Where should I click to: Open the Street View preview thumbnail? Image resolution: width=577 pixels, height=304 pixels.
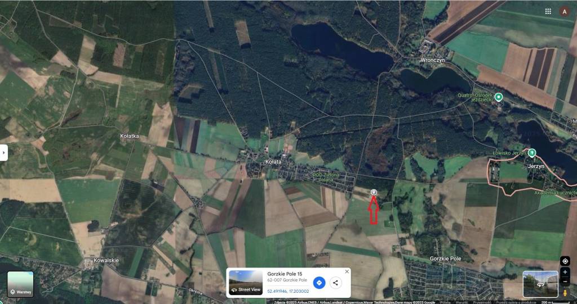(x=540, y=284)
